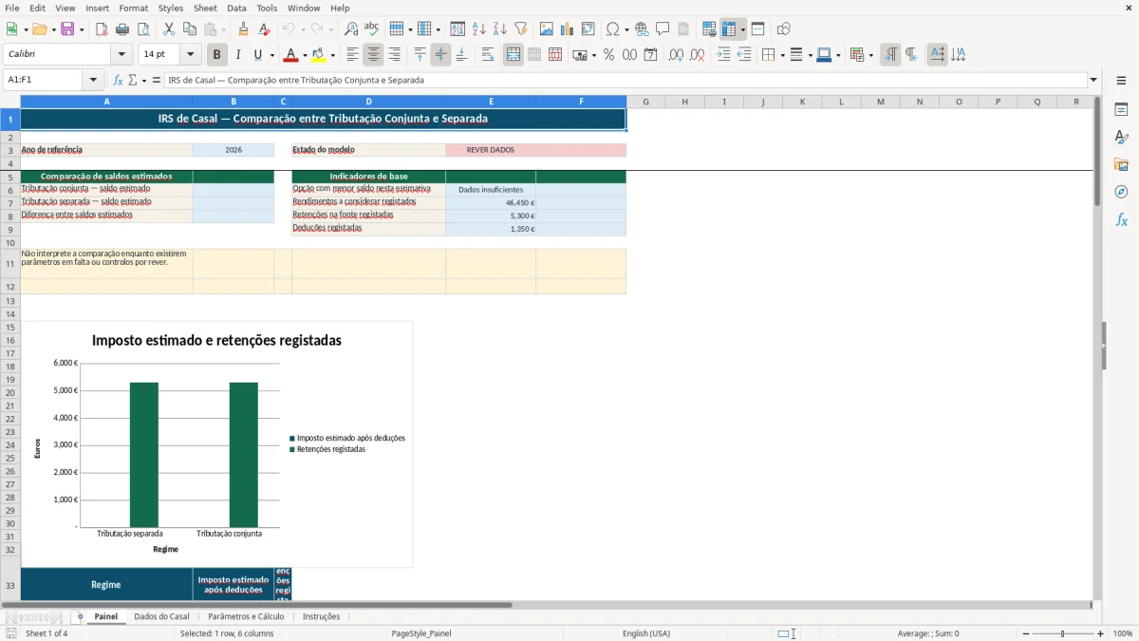1139x641 pixels.
Task: Click zoom in plus button
Action: (1101, 633)
